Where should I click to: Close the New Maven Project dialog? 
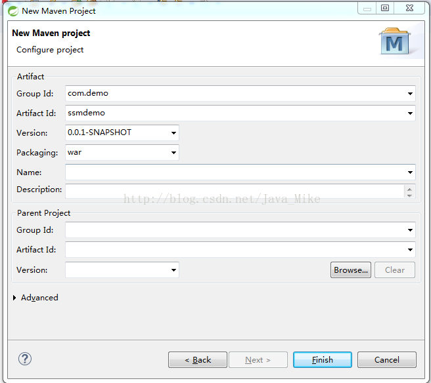409,9
